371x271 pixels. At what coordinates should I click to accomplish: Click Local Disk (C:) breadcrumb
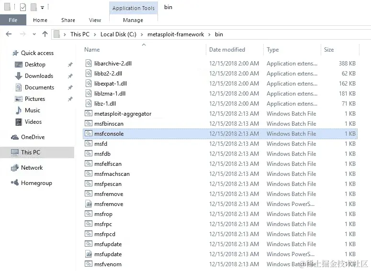tap(118, 34)
